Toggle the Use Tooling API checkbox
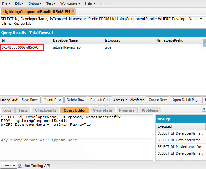 (x=20, y=166)
